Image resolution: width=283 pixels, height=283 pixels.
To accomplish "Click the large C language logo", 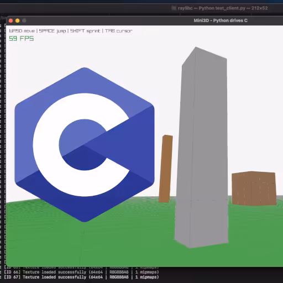I will pos(85,145).
